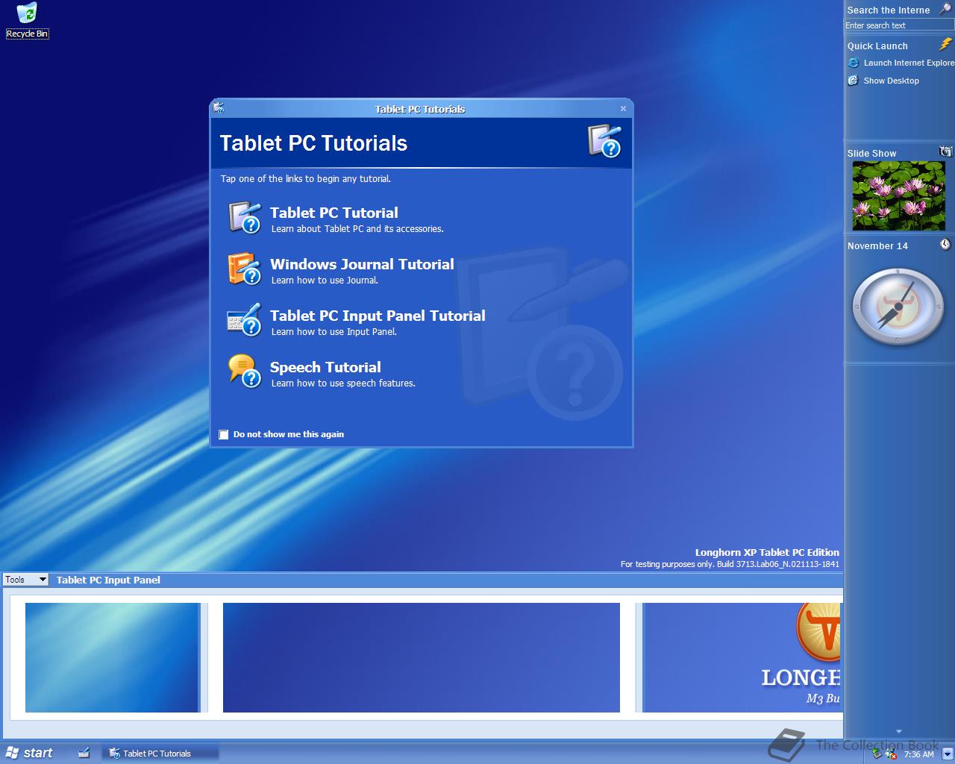This screenshot has width=955, height=764.
Task: Click the Tablet PC Input Panel taskbar icon
Action: click(x=84, y=753)
